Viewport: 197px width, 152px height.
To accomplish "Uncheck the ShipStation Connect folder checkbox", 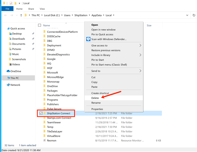I will click(41, 113).
